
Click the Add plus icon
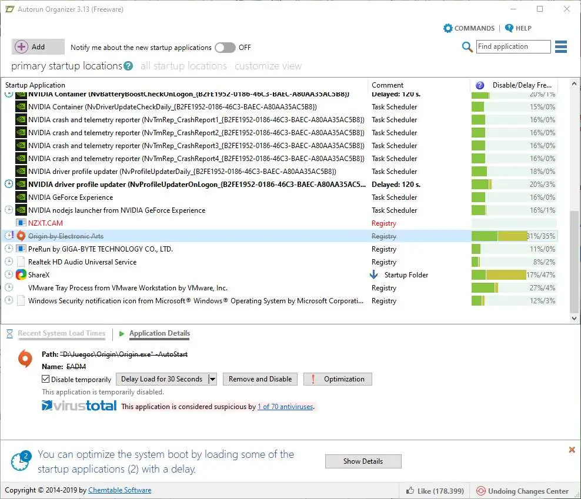coord(21,46)
